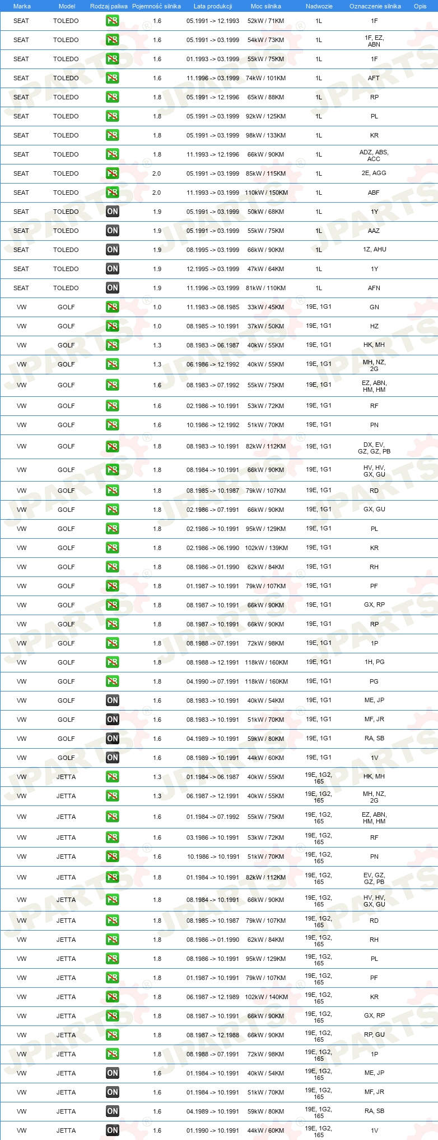Click the petrol icon in Toledo 52kW / 71KM row
Screen dimensions: 438x1140
(112, 21)
